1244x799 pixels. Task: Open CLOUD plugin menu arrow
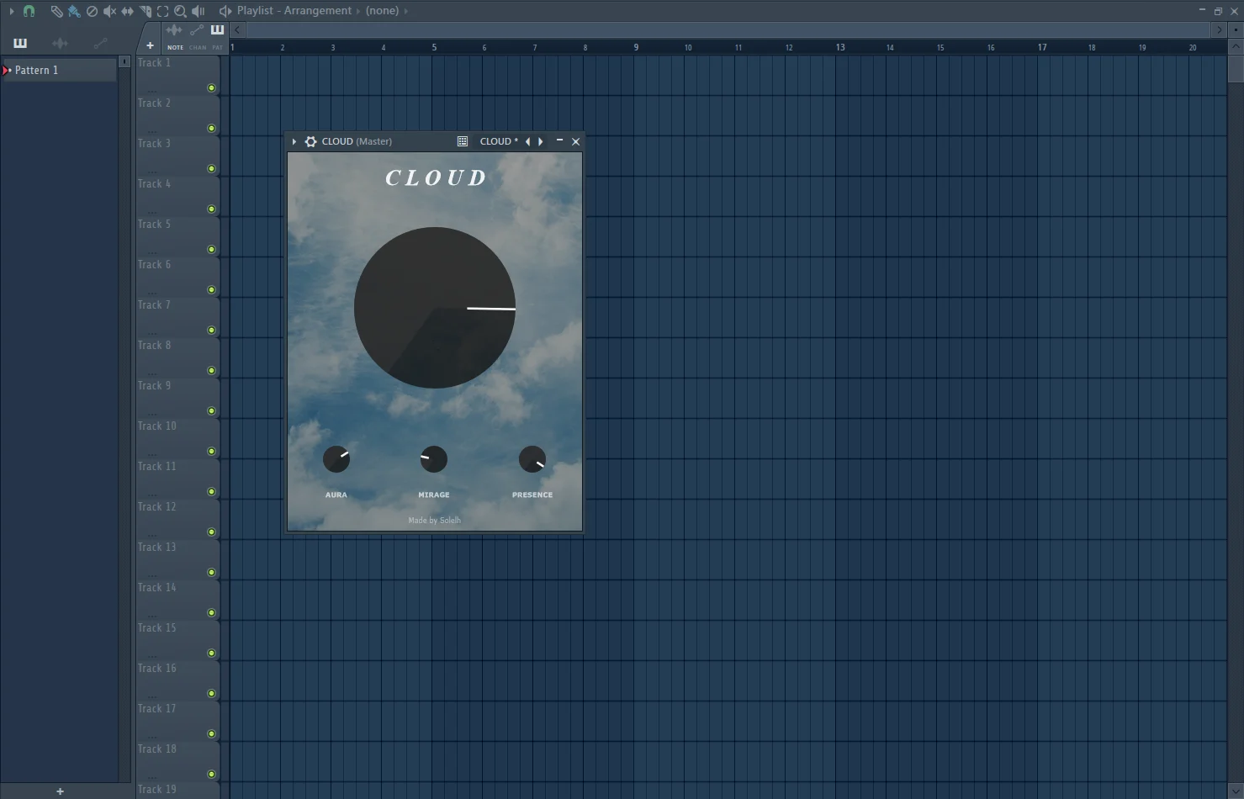pyautogui.click(x=294, y=141)
